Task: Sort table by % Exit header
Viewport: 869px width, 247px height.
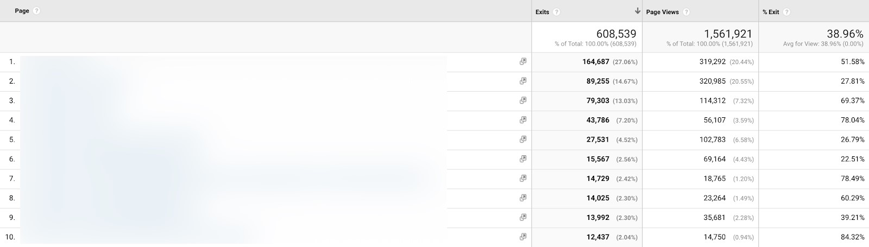Action: pos(771,12)
